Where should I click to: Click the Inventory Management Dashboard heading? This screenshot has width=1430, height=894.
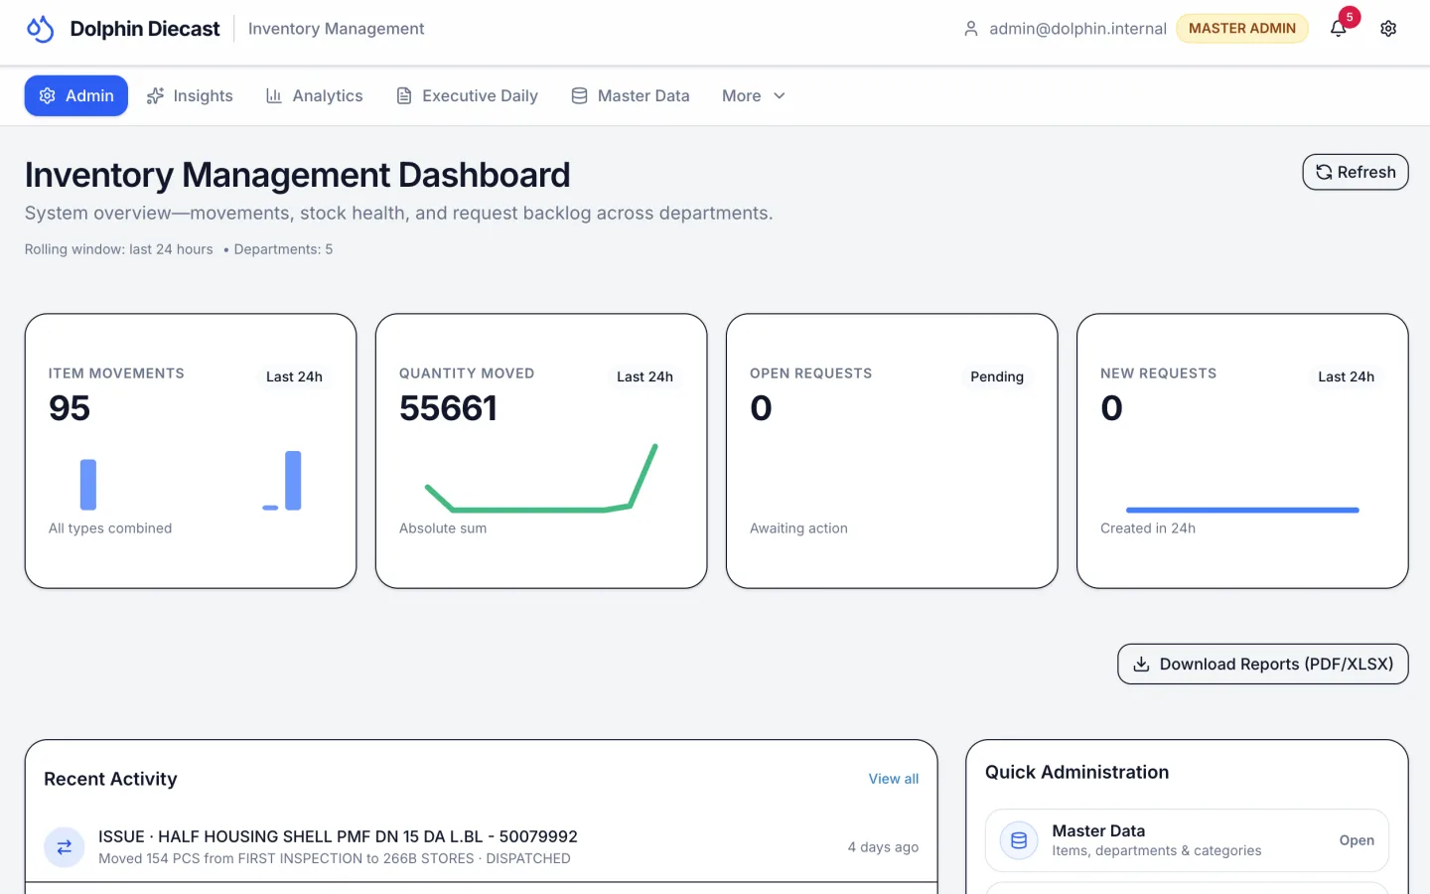[x=298, y=175]
